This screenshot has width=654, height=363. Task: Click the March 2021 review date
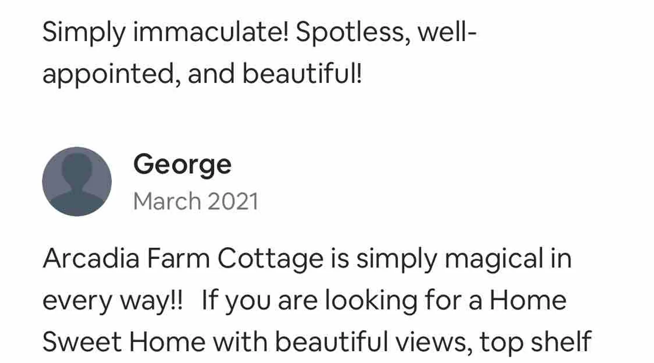pos(196,201)
